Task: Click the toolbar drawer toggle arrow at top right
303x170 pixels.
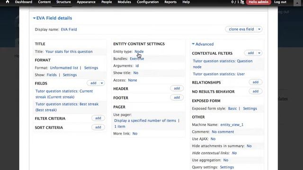Action: point(297,3)
